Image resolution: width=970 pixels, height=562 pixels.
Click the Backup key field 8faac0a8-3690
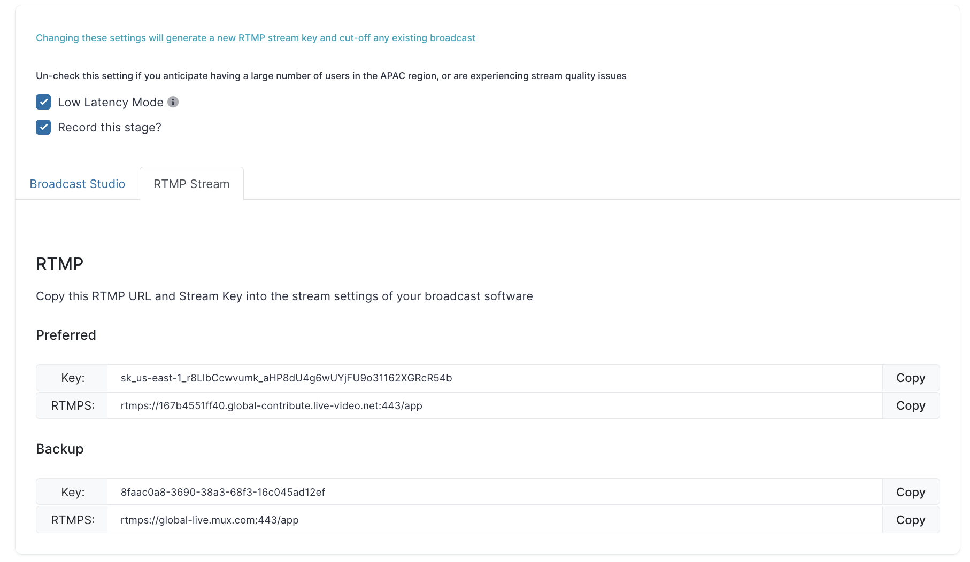495,492
